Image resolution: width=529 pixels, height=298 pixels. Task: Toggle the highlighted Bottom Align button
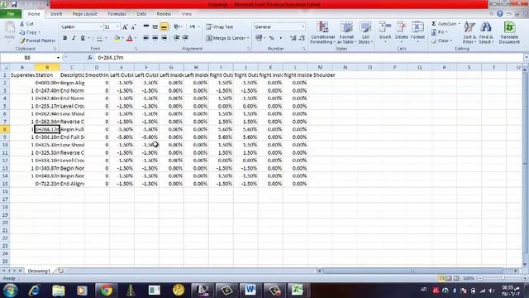tap(164, 26)
